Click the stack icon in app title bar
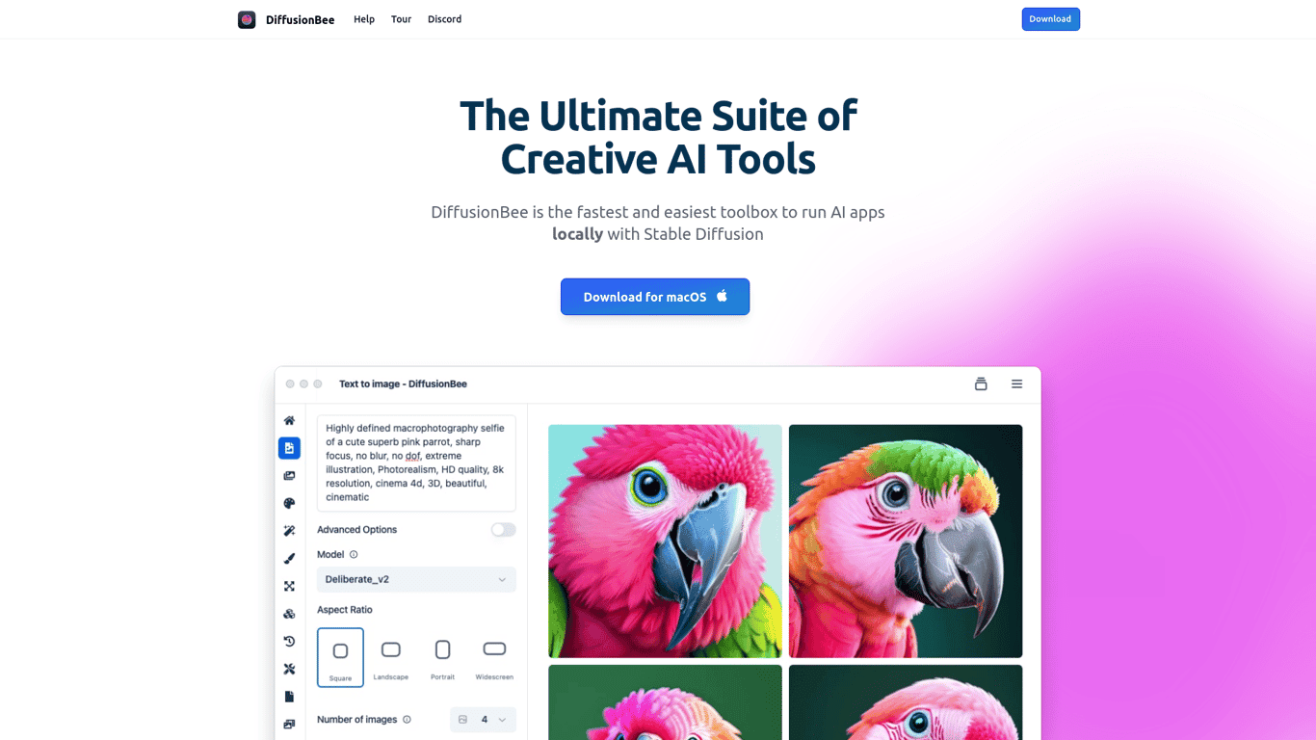This screenshot has height=740, width=1316. 981,383
